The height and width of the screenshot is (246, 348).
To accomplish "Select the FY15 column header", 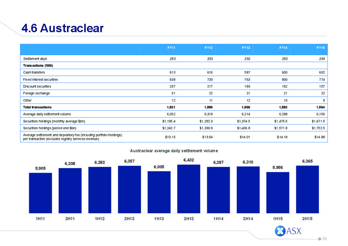I will 321,48.
